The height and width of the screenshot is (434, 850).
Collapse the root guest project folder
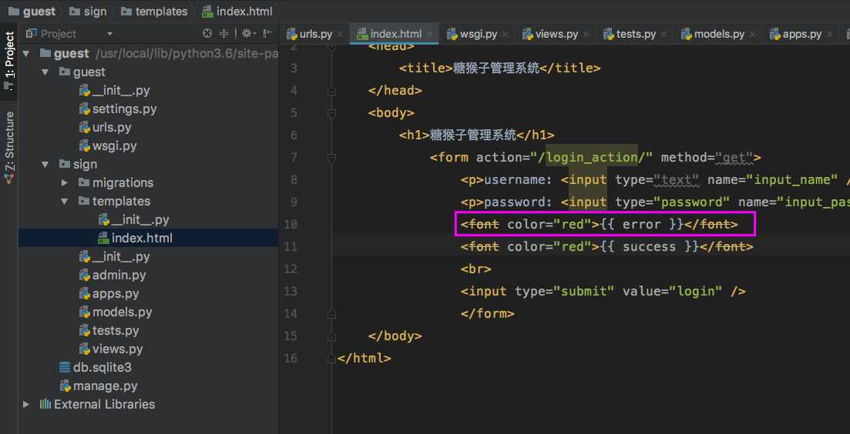(26, 54)
